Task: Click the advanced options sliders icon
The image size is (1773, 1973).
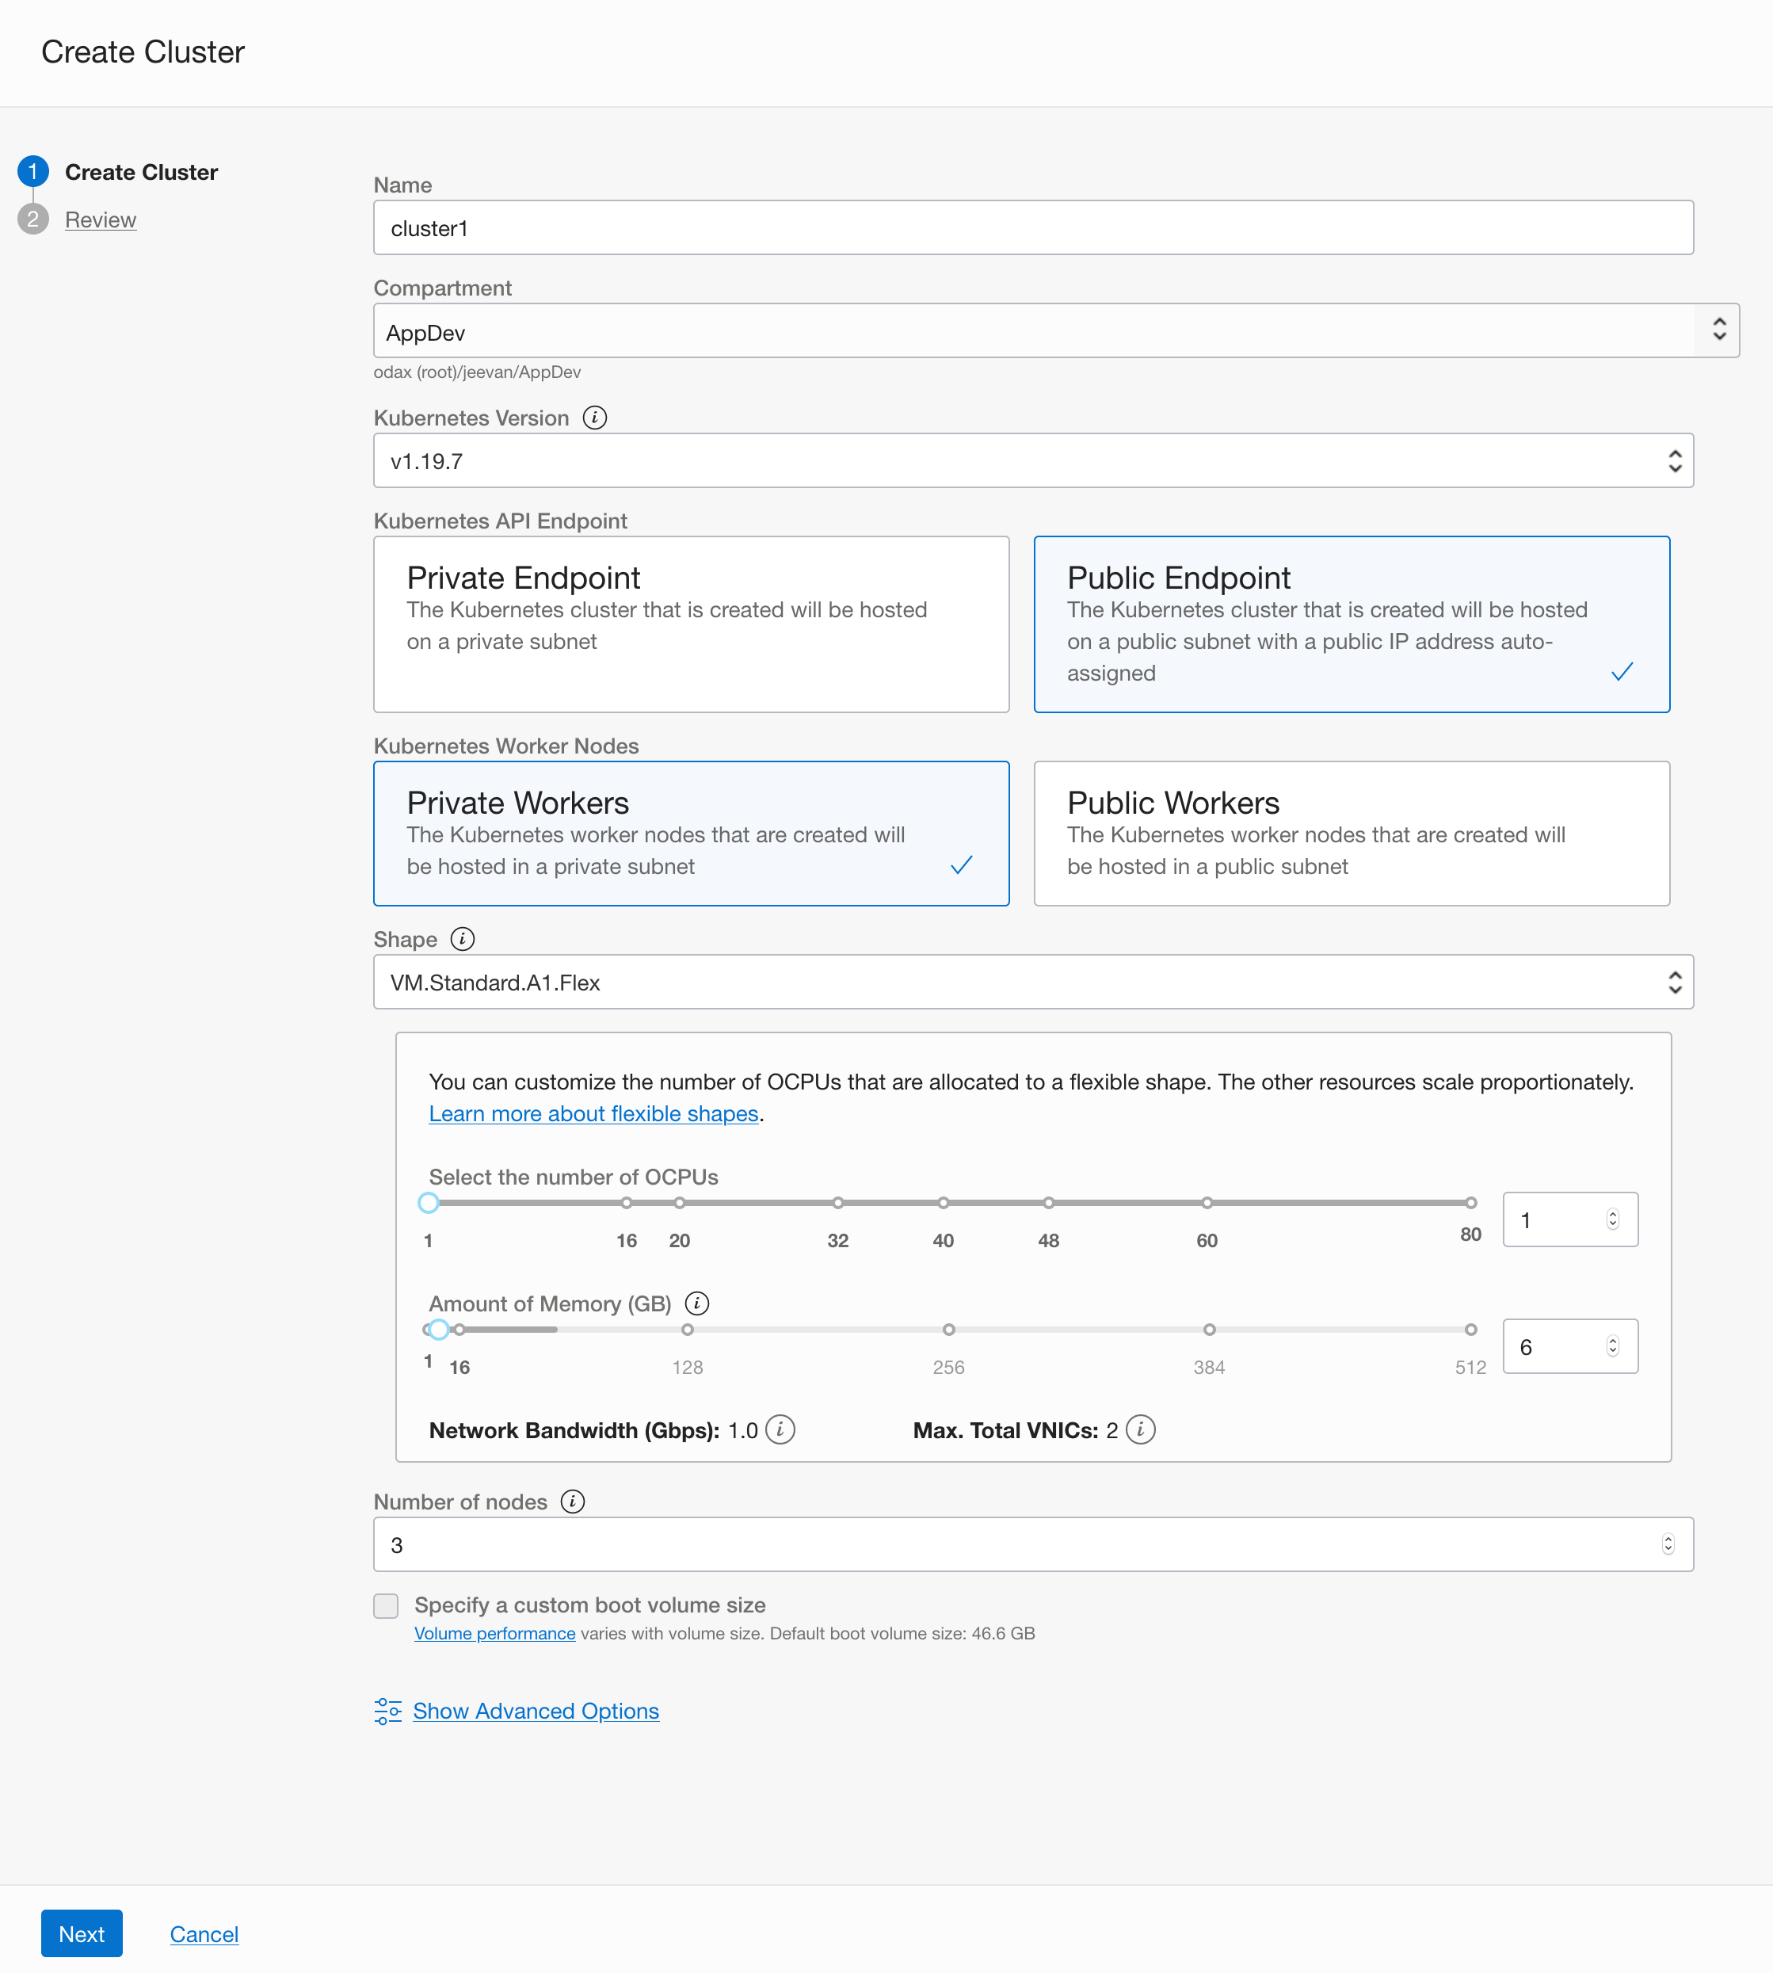Action: 387,1712
